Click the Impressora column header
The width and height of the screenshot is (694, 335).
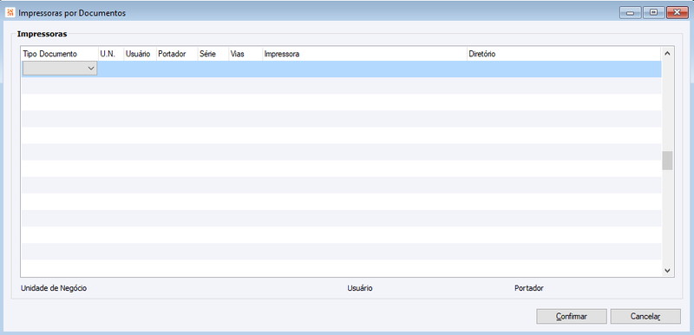click(x=364, y=54)
